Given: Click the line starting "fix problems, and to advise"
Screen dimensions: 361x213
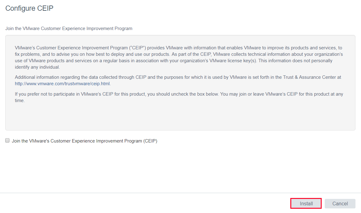Looking at the screenshot, I should tap(179, 54).
